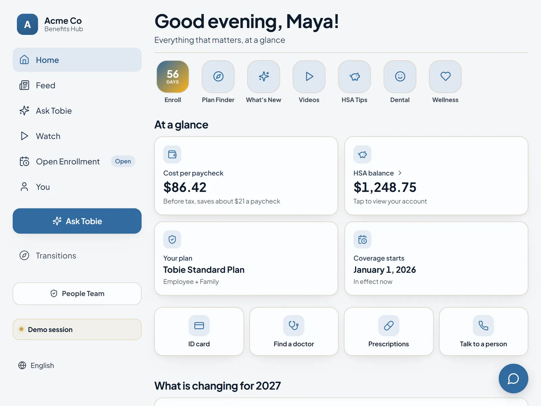Click the $86.42 cost per paycheck amount
This screenshot has width=541, height=406.
pyautogui.click(x=185, y=187)
